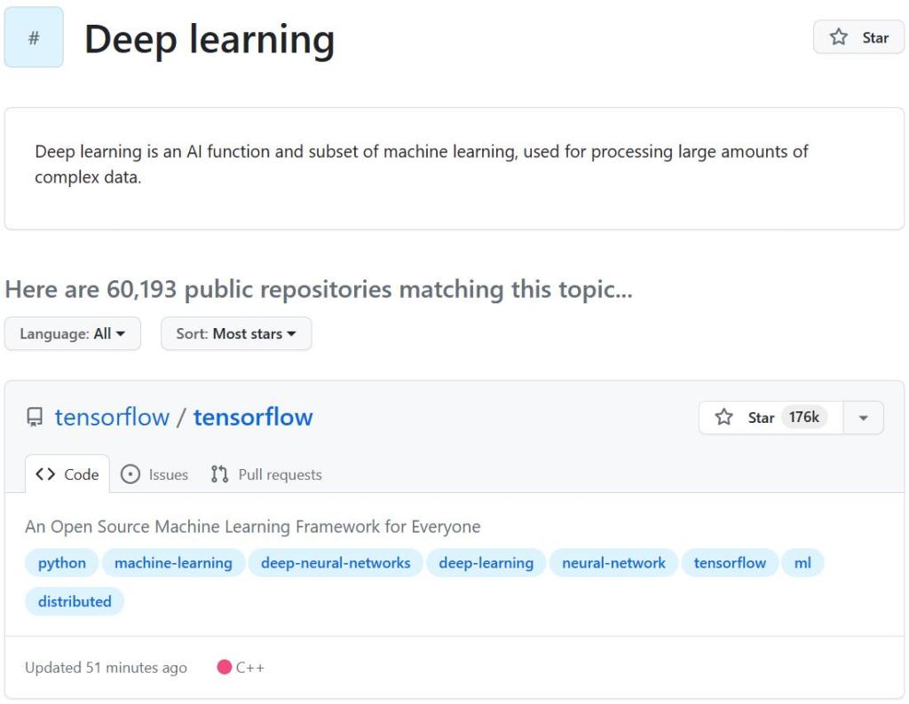Click the 176k star count badge
Viewport: 909px width, 704px height.
click(804, 417)
